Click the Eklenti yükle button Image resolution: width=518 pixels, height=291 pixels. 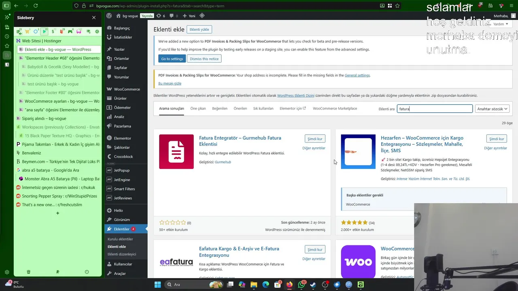[200, 30]
